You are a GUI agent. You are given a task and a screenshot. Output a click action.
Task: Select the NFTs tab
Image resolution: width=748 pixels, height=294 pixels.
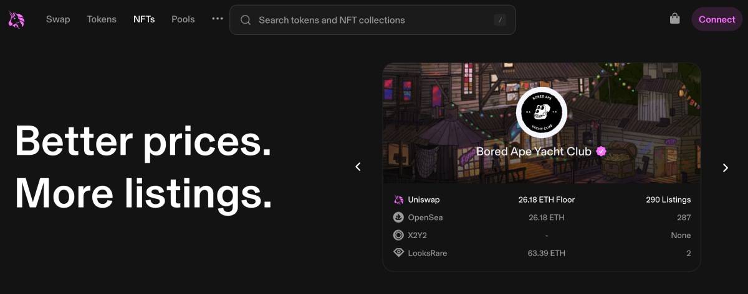144,19
